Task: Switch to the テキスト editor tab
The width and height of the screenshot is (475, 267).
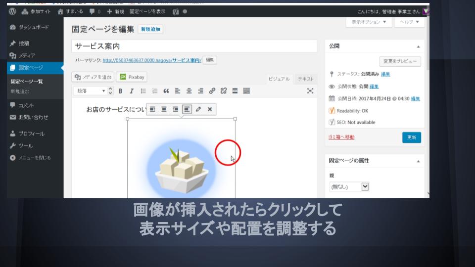Action: (x=305, y=79)
